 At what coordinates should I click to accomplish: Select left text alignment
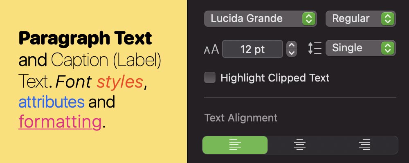pos(235,145)
